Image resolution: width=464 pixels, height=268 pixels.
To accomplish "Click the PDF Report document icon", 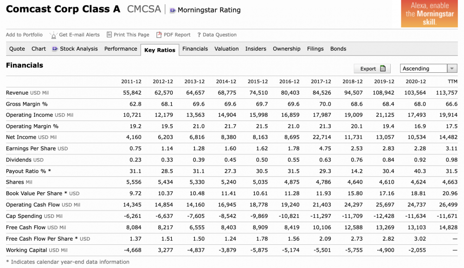I will click(x=159, y=35).
